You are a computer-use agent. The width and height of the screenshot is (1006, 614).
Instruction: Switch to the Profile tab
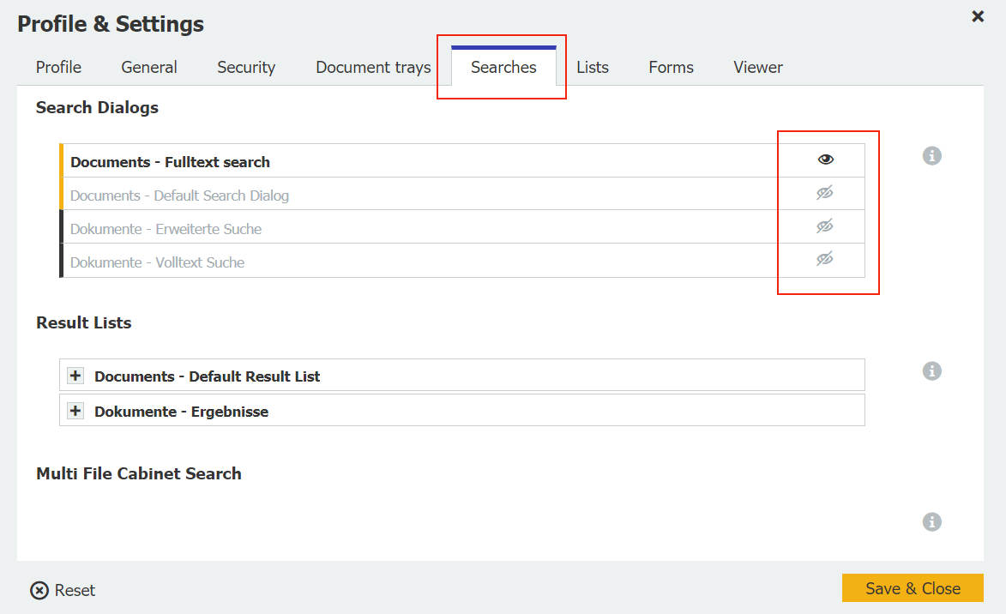pos(58,67)
